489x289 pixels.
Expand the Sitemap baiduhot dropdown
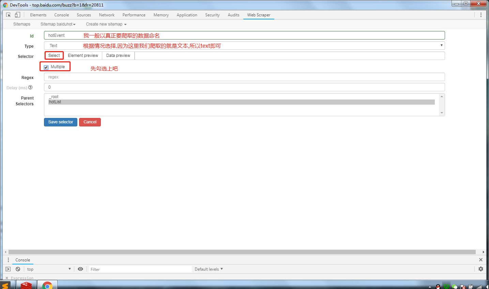[x=58, y=24]
